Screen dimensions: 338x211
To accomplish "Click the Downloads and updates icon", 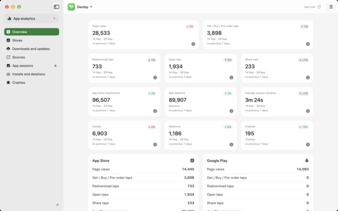I will 8,49.
